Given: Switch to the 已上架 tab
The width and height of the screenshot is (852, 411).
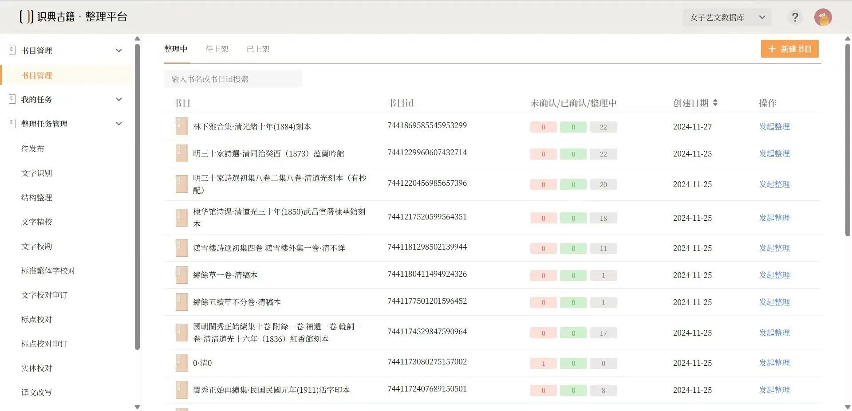Looking at the screenshot, I should [x=258, y=49].
